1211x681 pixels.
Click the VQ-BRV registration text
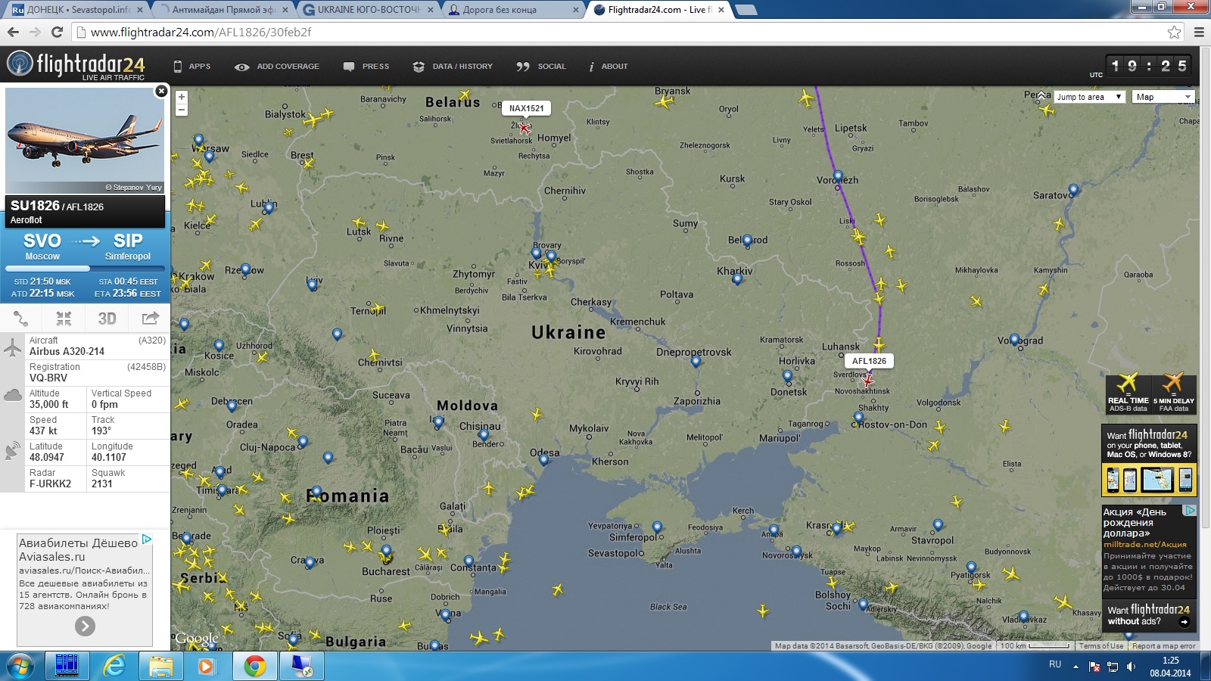48,378
